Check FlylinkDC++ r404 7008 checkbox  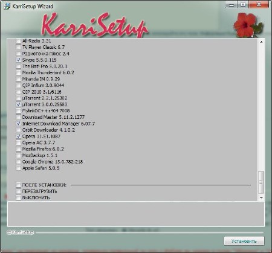pyautogui.click(x=18, y=110)
